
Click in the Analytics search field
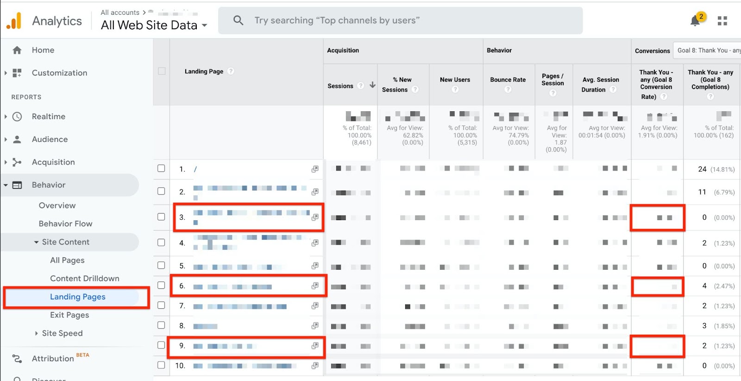click(x=400, y=20)
